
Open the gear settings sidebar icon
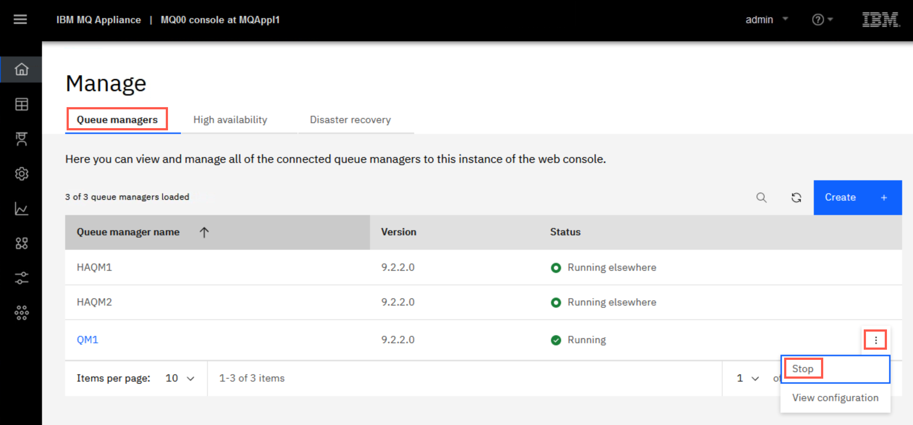coord(21,174)
